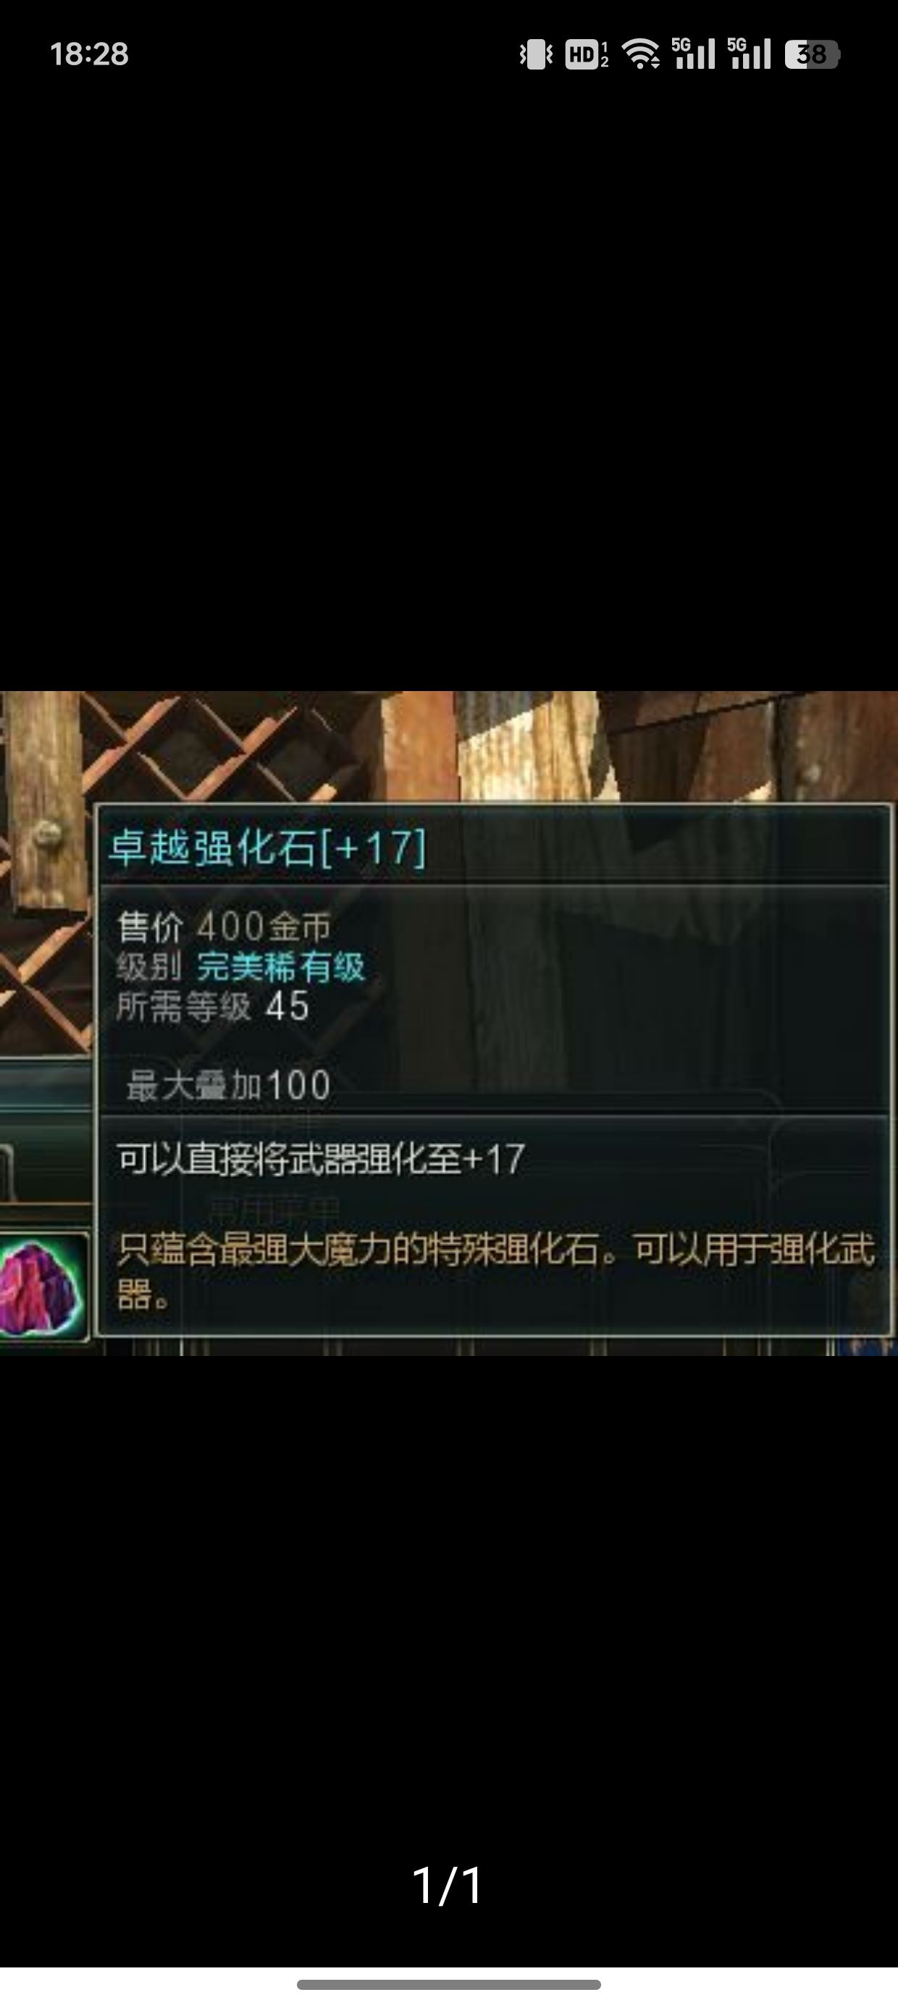Tap the 售价 400金币 price line
Image resolution: width=898 pixels, height=2008 pixels.
[x=224, y=926]
